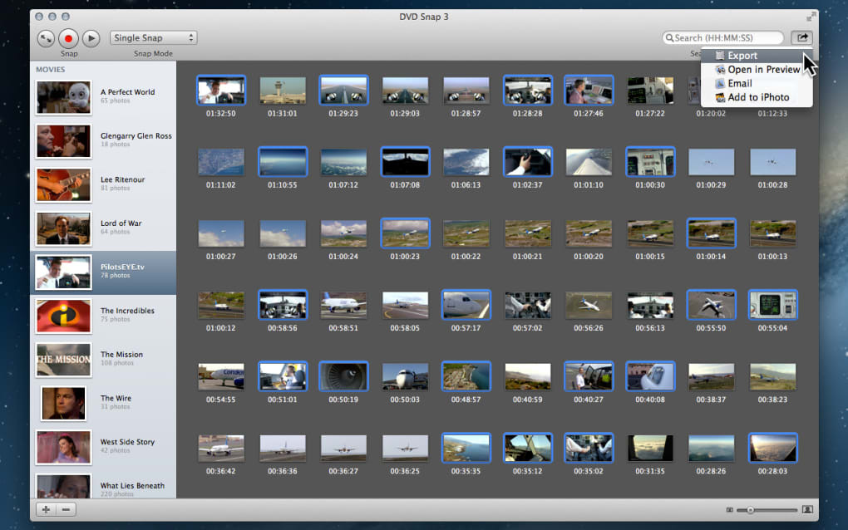Choose Email from the share menu
Screen dimensions: 848x530
click(739, 83)
